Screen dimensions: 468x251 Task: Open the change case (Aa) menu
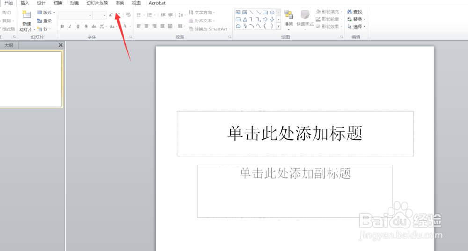113,26
